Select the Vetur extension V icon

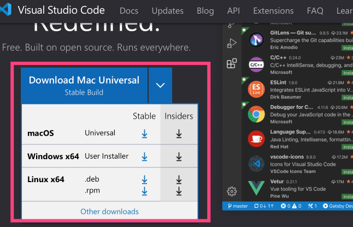pos(256,188)
